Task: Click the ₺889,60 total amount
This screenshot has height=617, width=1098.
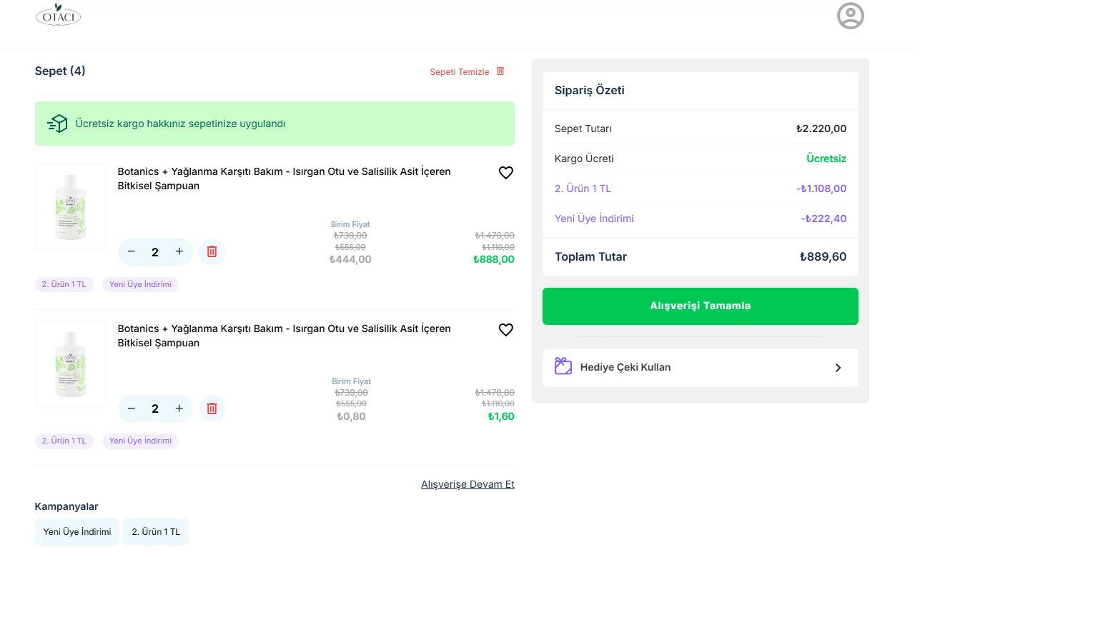Action: tap(823, 256)
